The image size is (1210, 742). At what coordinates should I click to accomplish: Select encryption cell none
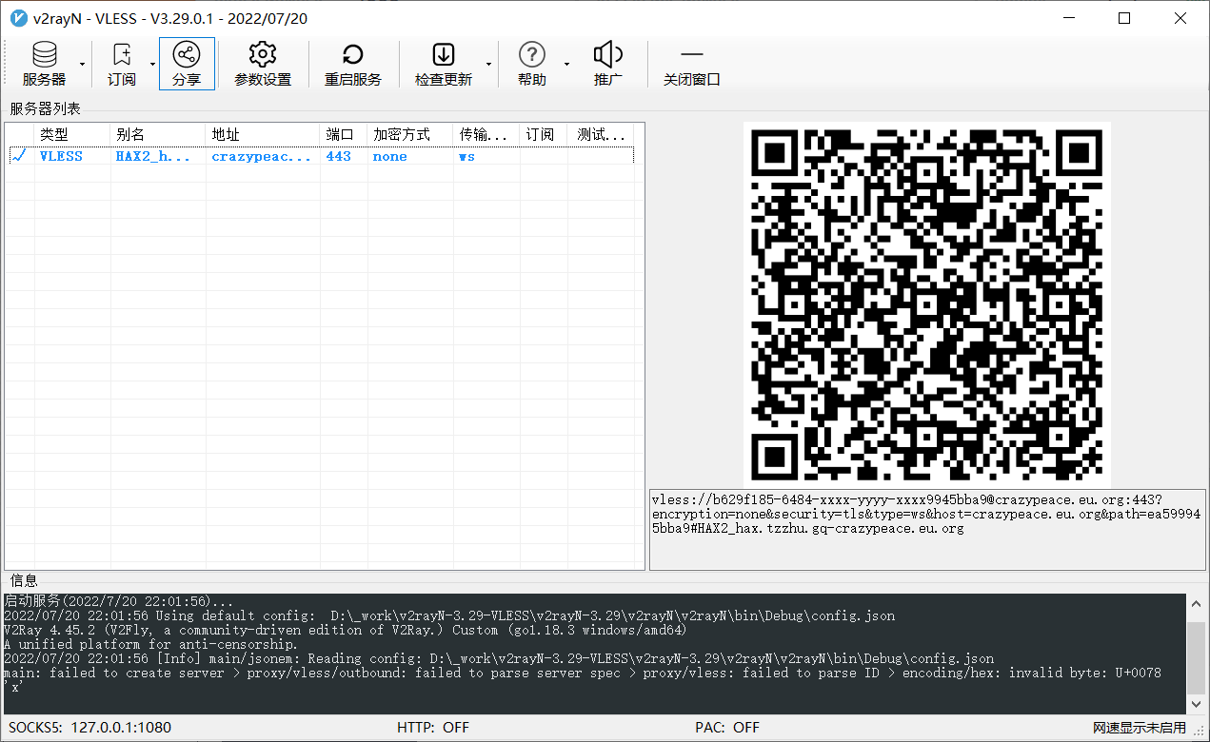tap(389, 156)
